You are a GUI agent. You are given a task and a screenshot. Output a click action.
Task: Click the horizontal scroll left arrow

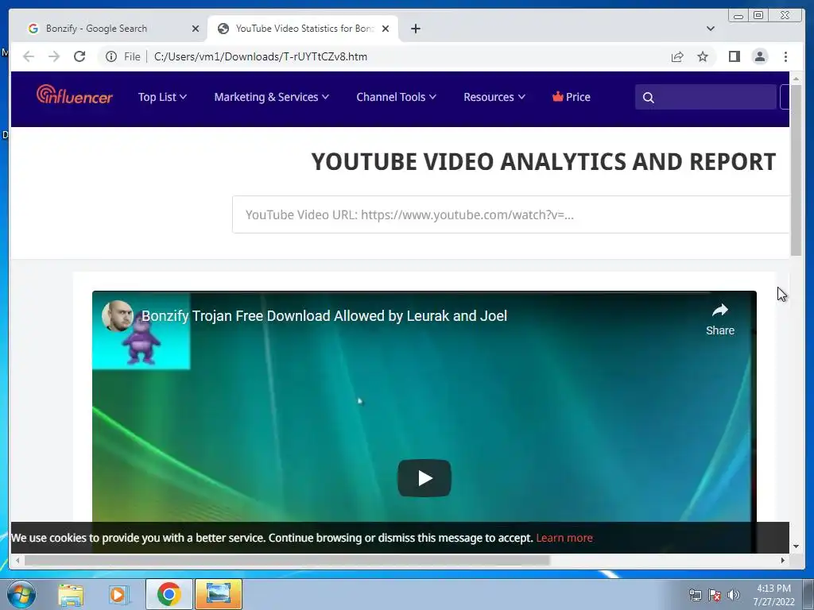(x=17, y=560)
